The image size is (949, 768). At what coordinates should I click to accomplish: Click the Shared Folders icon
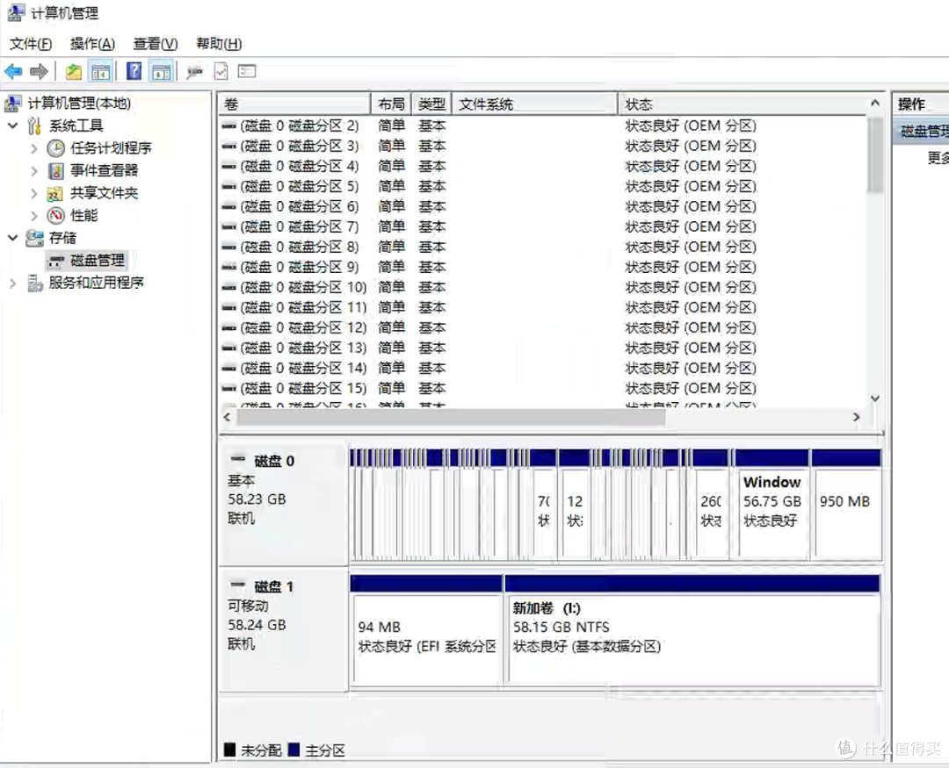tap(55, 193)
